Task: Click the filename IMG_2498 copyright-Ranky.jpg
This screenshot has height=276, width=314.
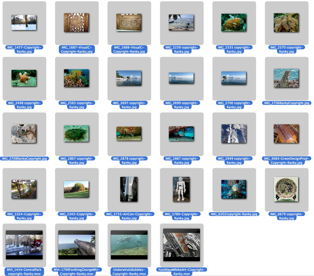Action: coord(24,105)
